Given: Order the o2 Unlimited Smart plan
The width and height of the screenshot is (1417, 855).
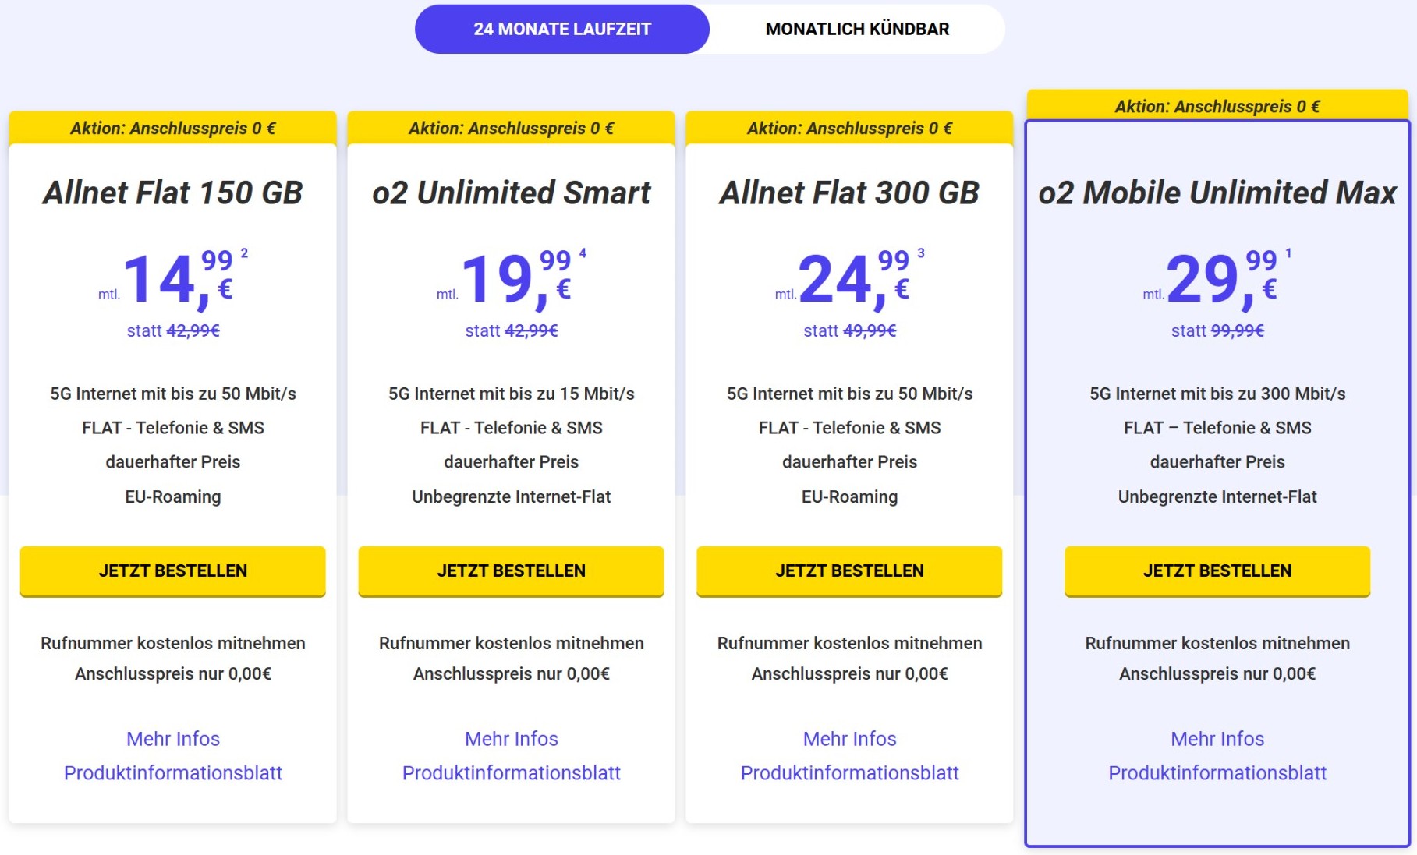Looking at the screenshot, I should click(511, 571).
